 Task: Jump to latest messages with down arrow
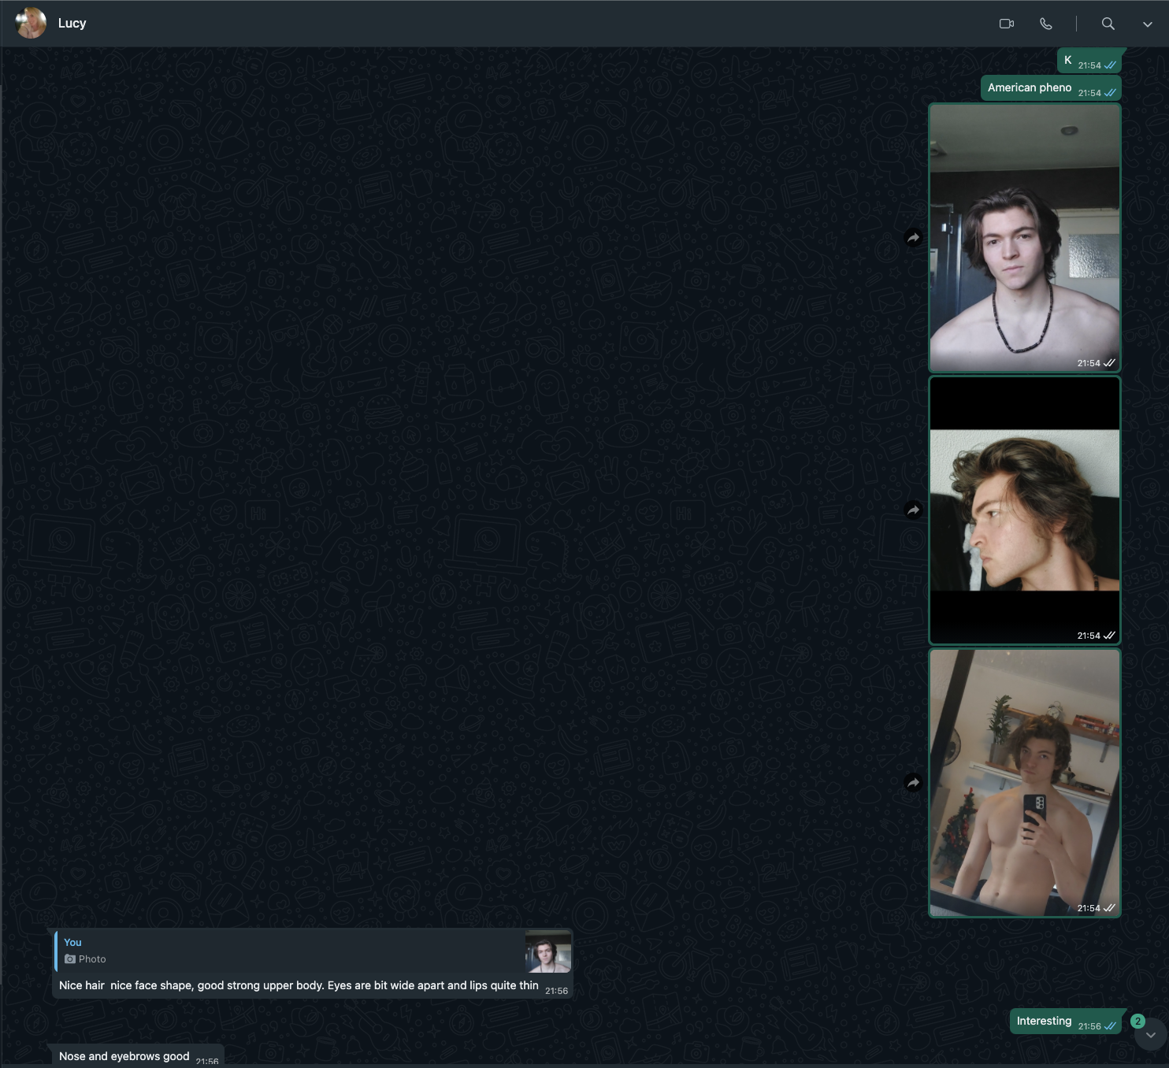[x=1150, y=1035]
